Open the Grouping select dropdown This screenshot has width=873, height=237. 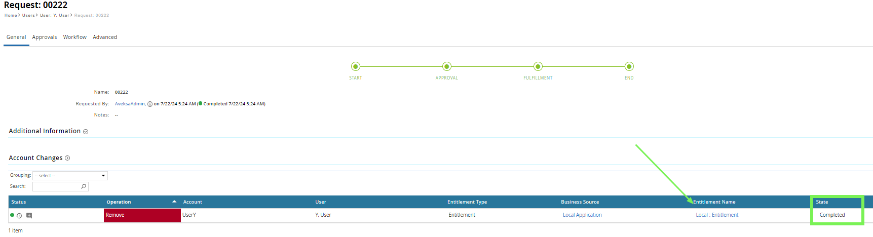tap(70, 176)
